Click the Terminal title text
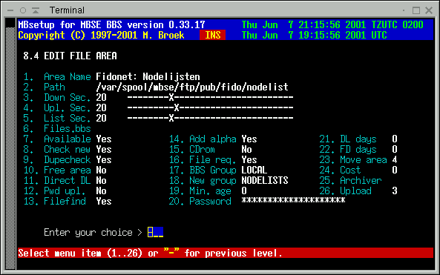 pos(67,10)
